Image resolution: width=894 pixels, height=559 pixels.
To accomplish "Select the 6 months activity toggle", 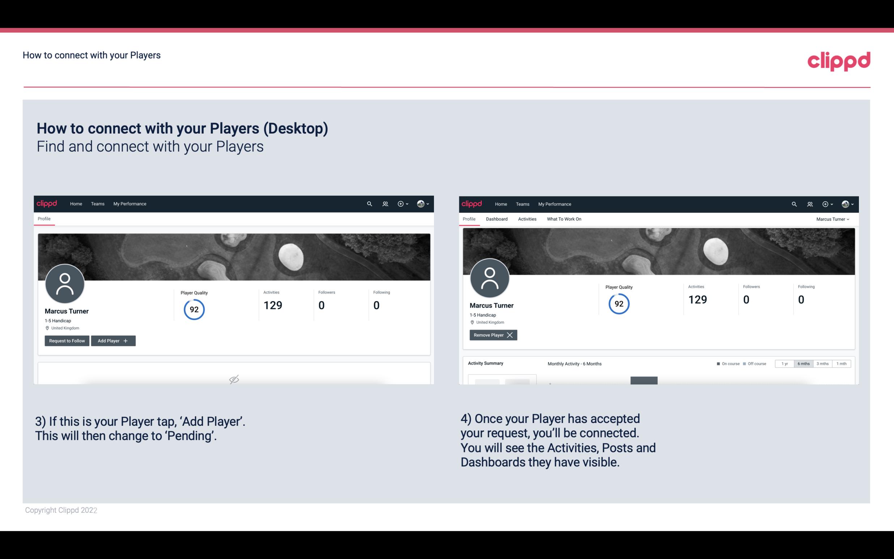I will [x=803, y=363].
